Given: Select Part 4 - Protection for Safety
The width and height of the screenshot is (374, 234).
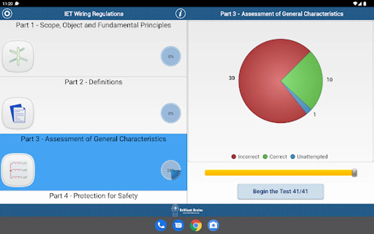Looking at the screenshot, I should click(x=94, y=197).
